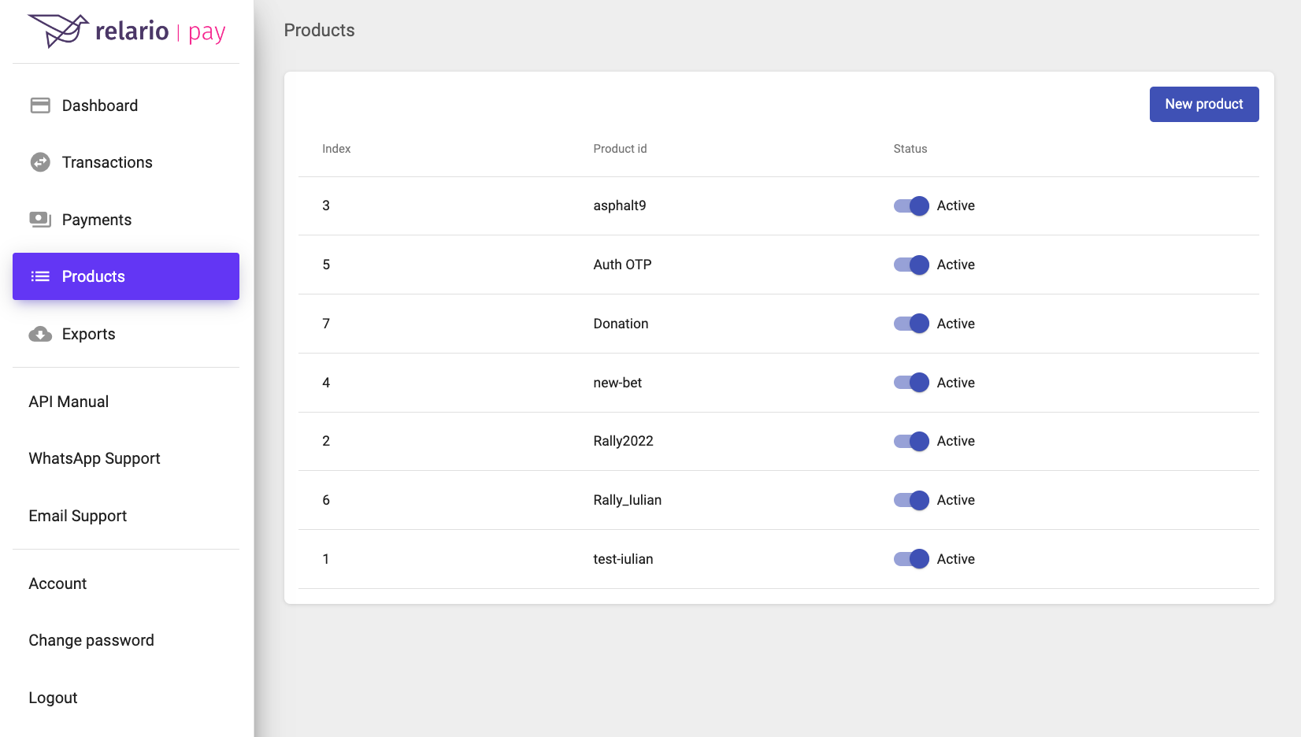Select the test-iulian product id
The width and height of the screenshot is (1301, 737).
(x=623, y=559)
